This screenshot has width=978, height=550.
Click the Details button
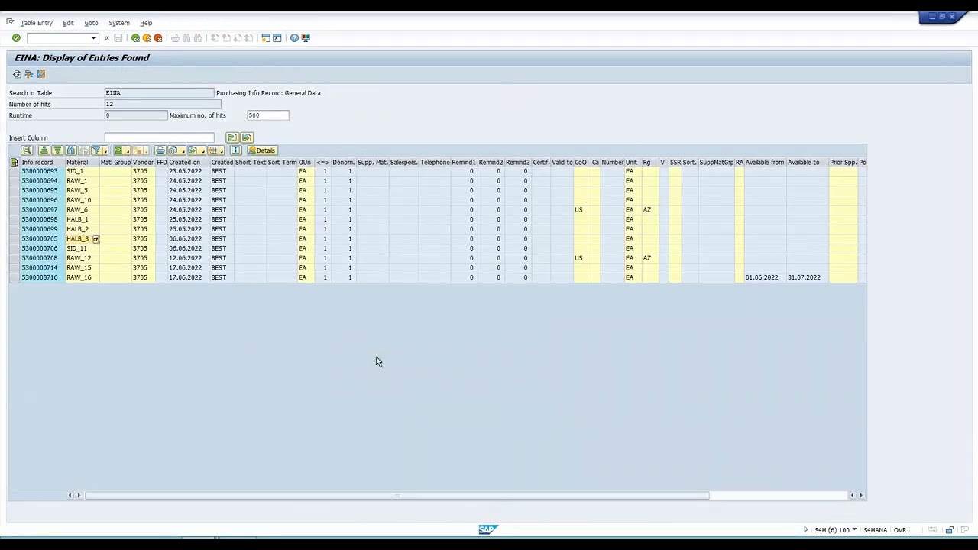(x=262, y=150)
